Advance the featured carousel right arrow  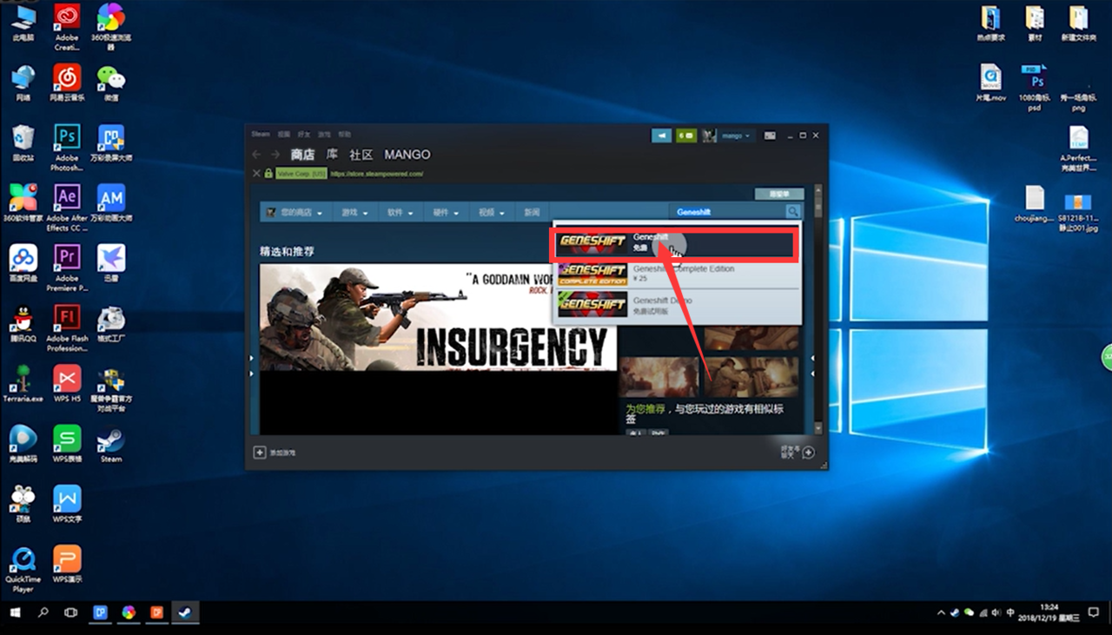(813, 365)
